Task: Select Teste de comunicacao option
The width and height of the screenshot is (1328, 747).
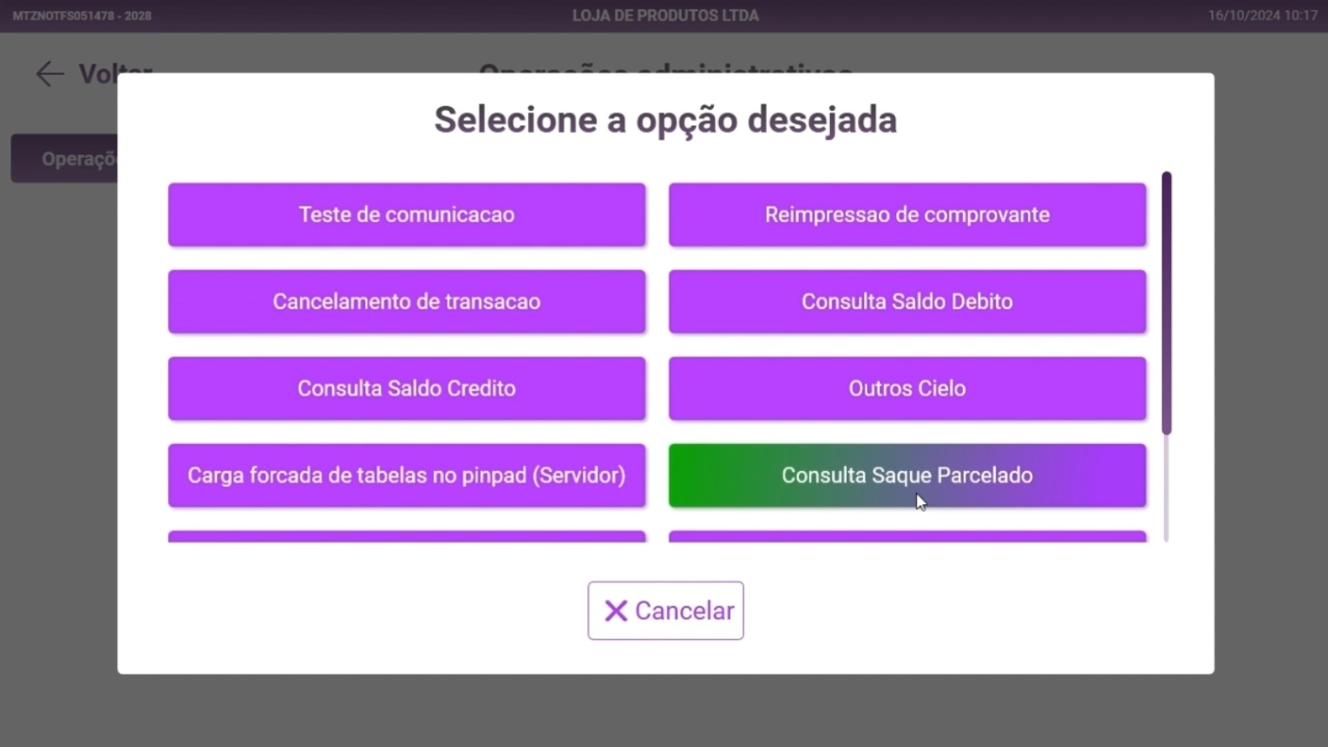Action: pos(406,214)
